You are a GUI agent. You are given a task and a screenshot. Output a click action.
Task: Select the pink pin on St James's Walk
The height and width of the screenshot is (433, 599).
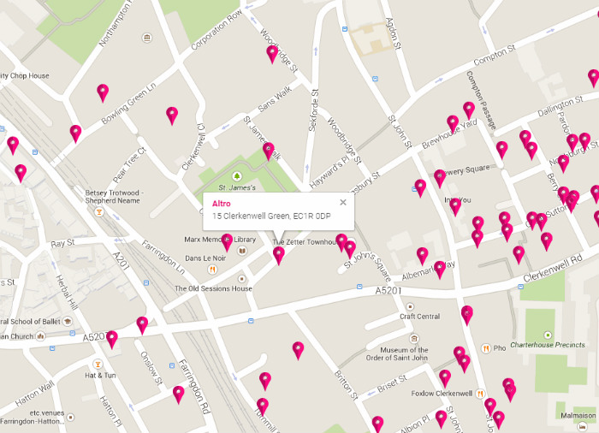[269, 151]
